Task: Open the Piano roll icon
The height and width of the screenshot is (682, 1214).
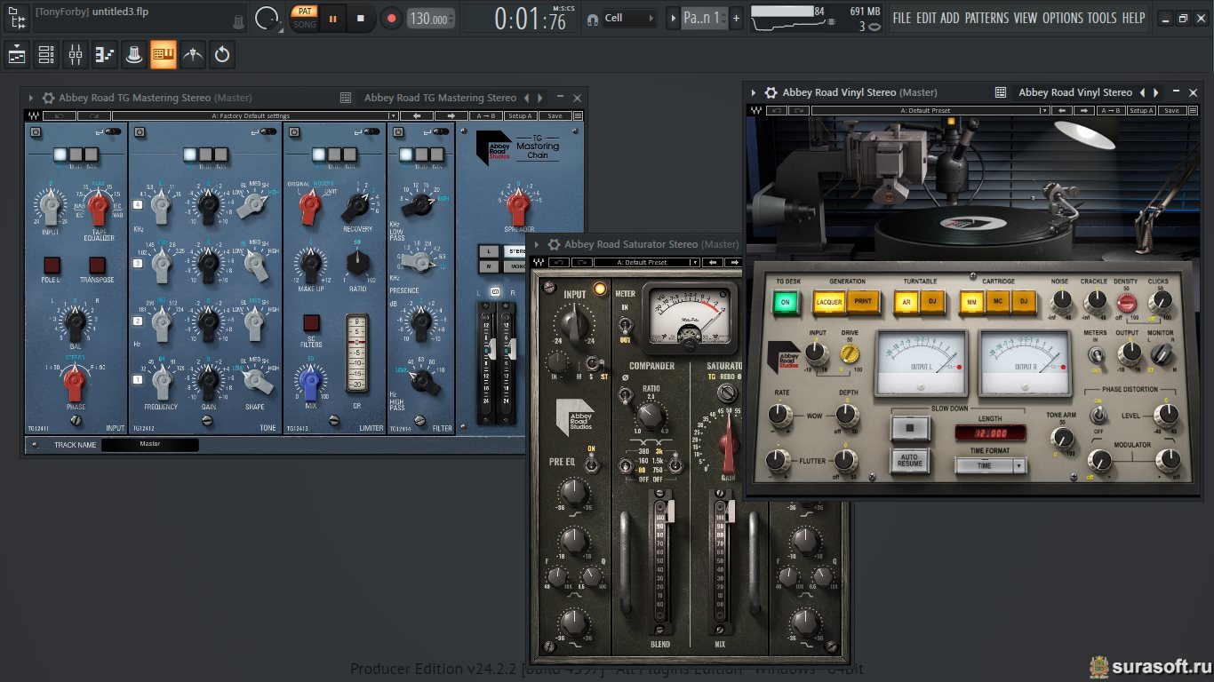Action: click(x=105, y=55)
